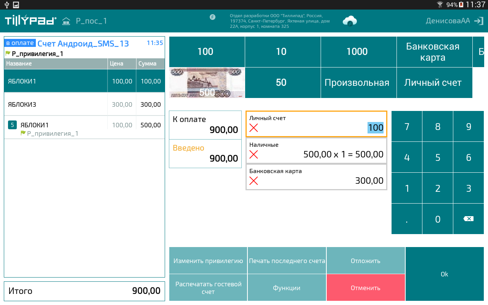Select the Наличные payment entry
488x305 pixels.
[316, 150]
